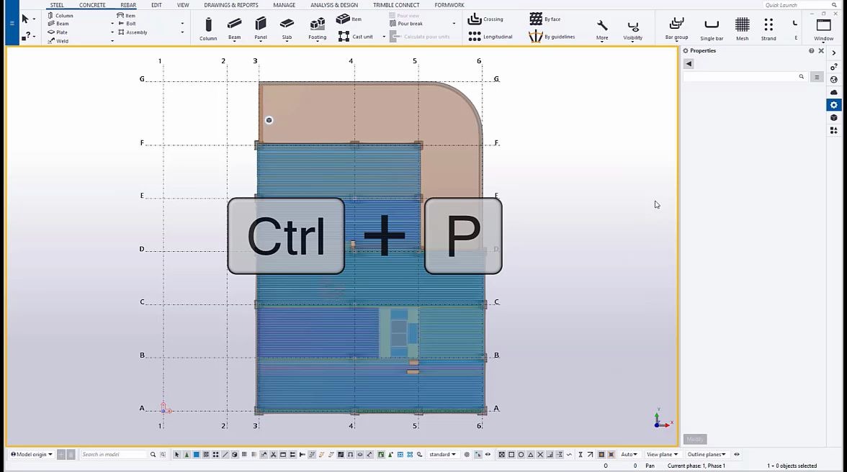The height and width of the screenshot is (472, 847).
Task: Click the steel Column item
Action: (x=60, y=15)
